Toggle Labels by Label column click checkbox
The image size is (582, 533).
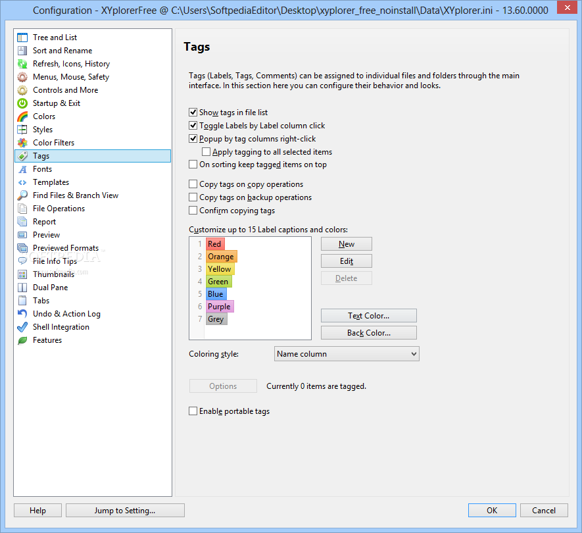[x=193, y=126]
